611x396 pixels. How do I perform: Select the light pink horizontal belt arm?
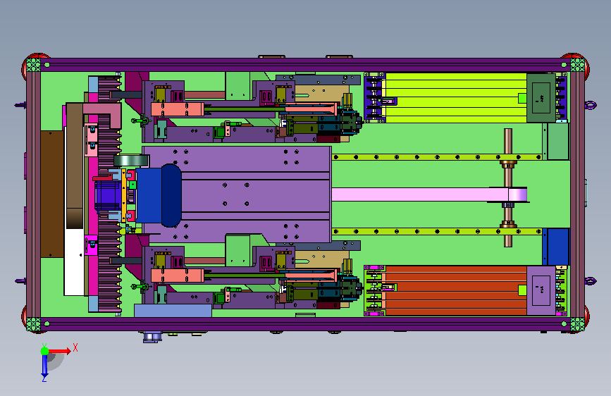coord(429,194)
